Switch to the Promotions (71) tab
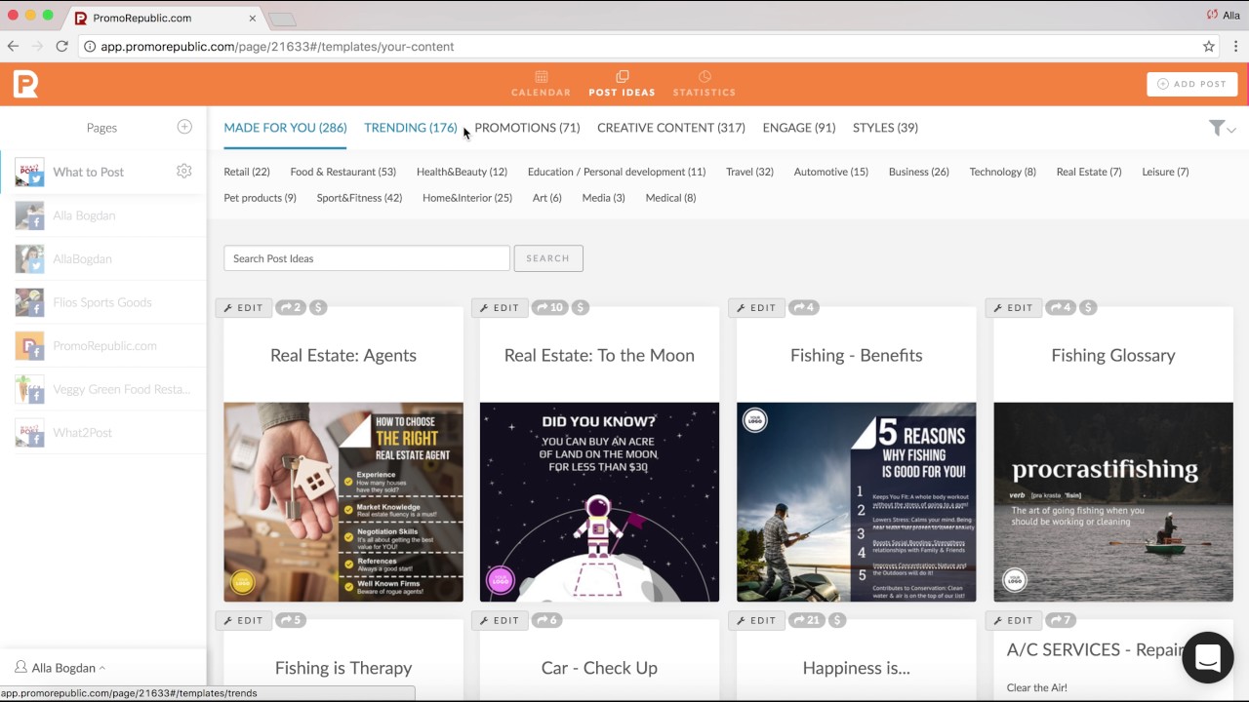The image size is (1249, 702). pyautogui.click(x=527, y=128)
